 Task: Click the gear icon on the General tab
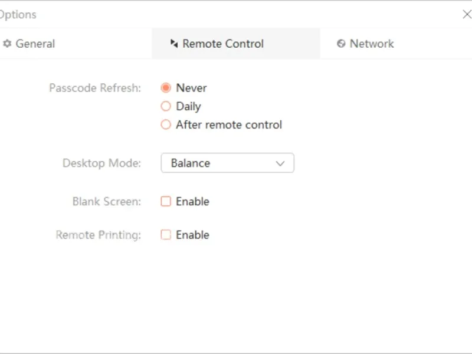(8, 44)
